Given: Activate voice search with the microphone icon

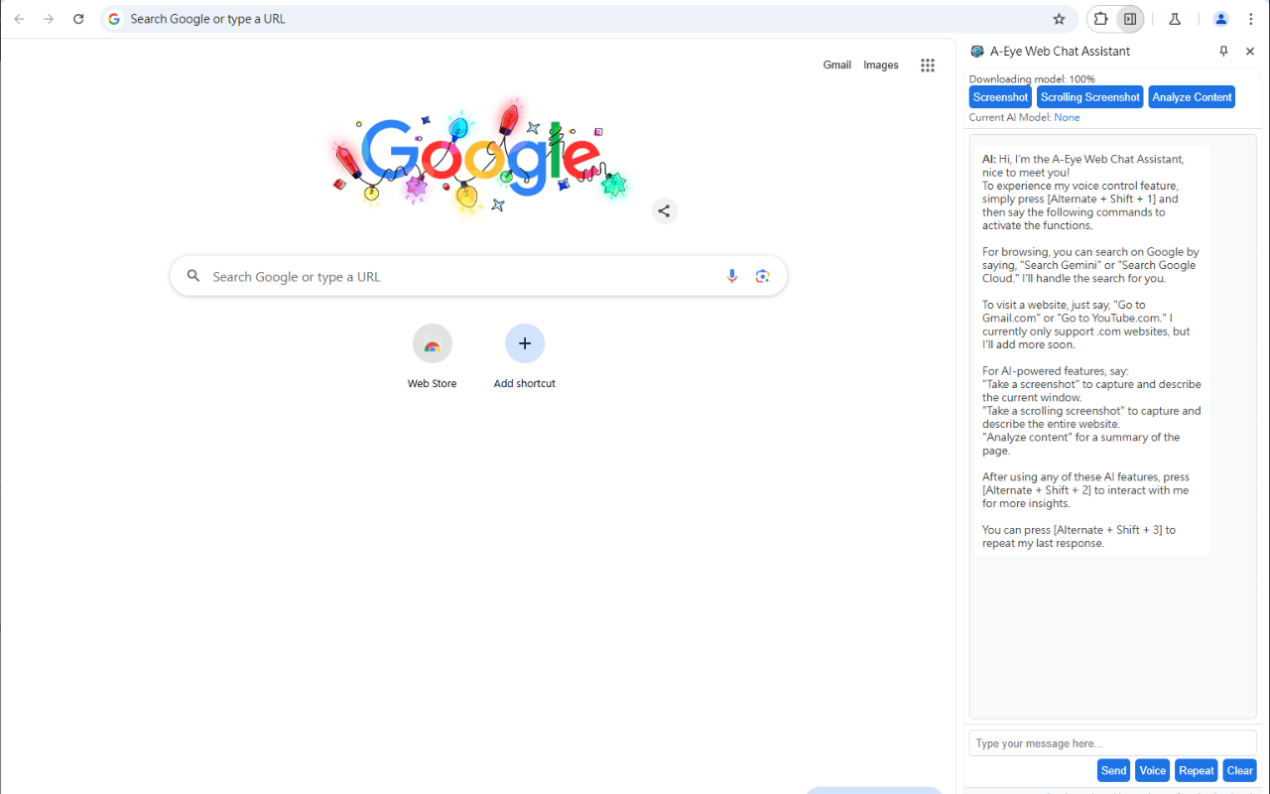Looking at the screenshot, I should (x=732, y=276).
